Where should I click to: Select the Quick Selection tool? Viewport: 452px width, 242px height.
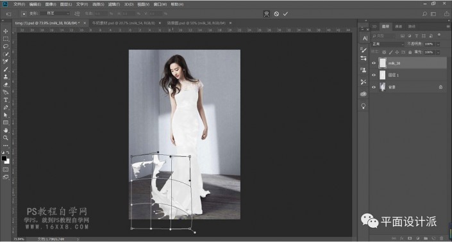tap(6, 54)
